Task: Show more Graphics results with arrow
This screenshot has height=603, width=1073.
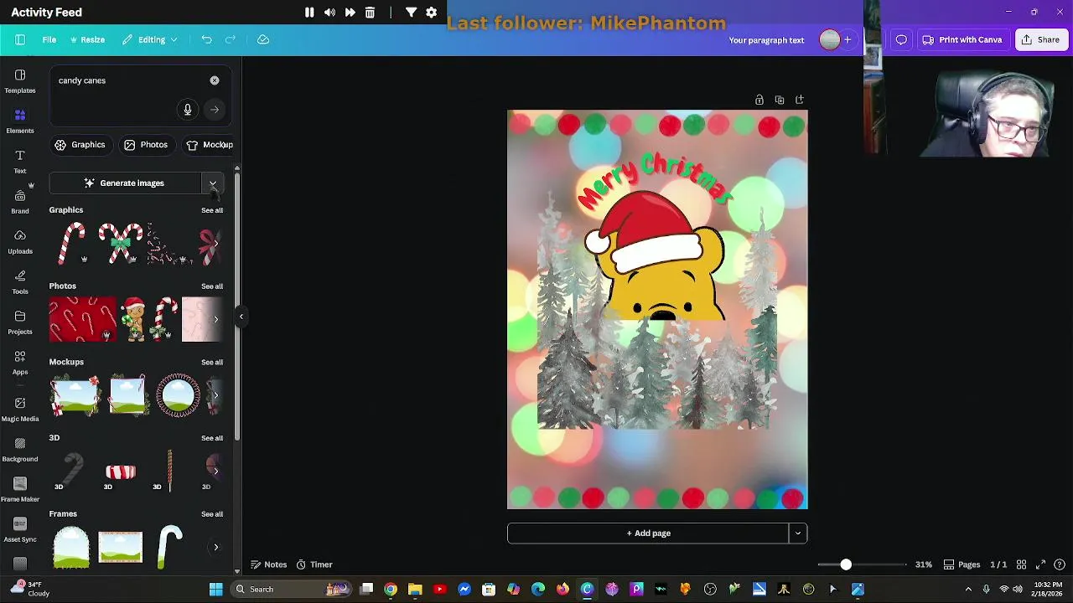Action: 215,244
